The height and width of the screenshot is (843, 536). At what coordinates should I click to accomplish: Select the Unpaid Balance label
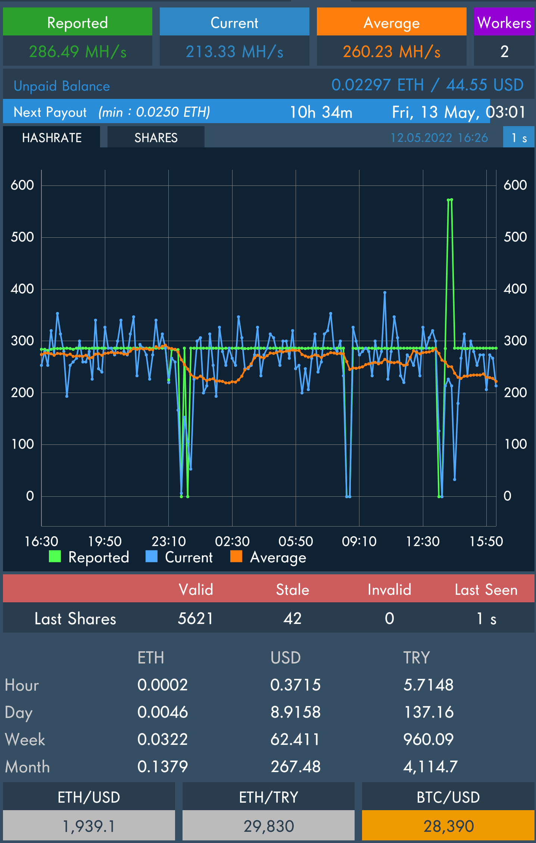tap(62, 86)
